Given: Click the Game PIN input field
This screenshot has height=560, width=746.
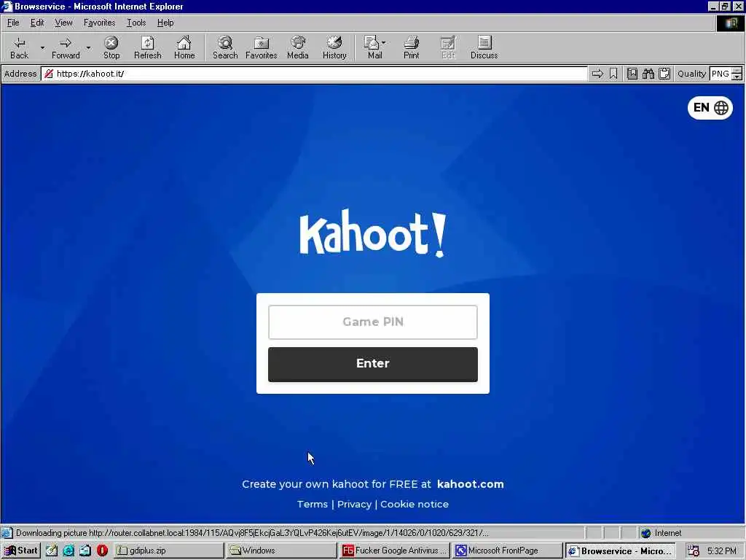Looking at the screenshot, I should (373, 322).
